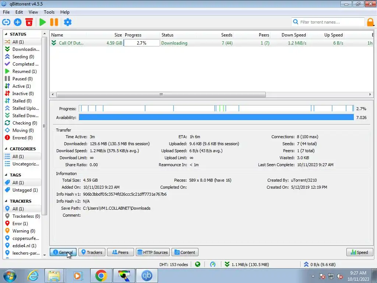
Task: Open the Help menu
Action: point(65,12)
